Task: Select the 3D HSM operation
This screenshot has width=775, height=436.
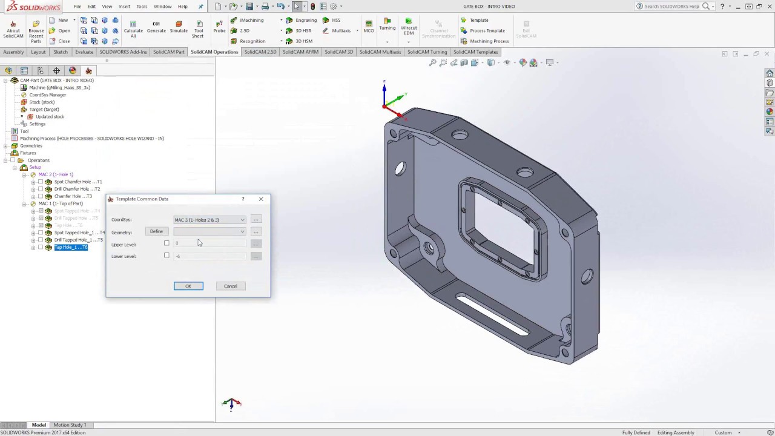Action: (x=299, y=41)
